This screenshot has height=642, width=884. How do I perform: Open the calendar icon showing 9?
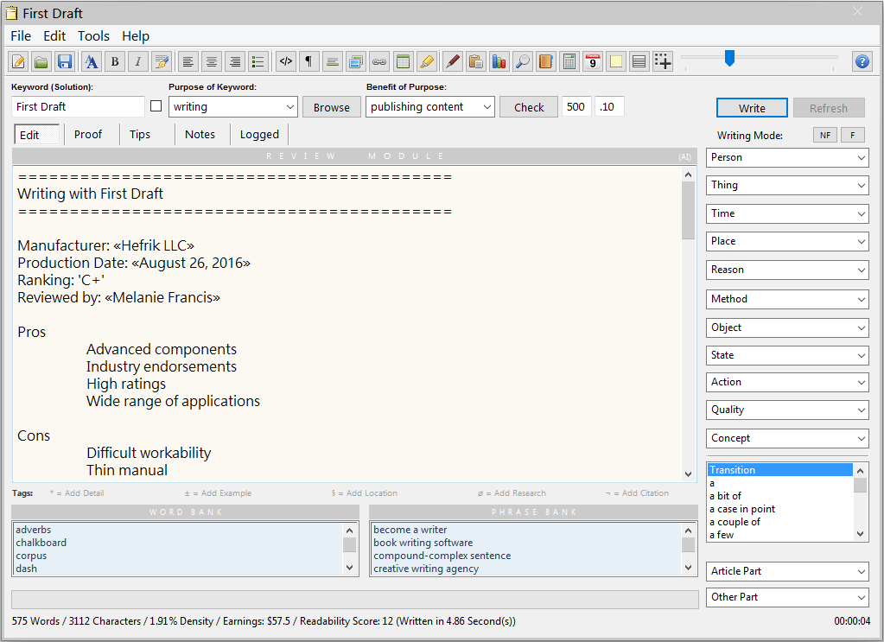click(x=593, y=61)
